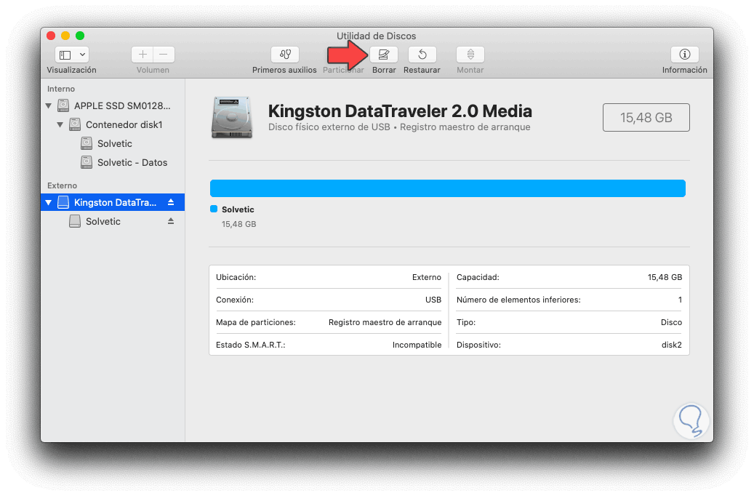Eject the external Solvetic volume
The height and width of the screenshot is (496, 754).
171,221
